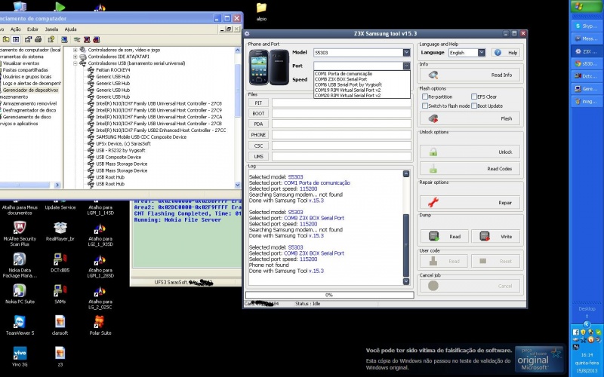
Task: Click the Read Info button
Action: [470, 75]
